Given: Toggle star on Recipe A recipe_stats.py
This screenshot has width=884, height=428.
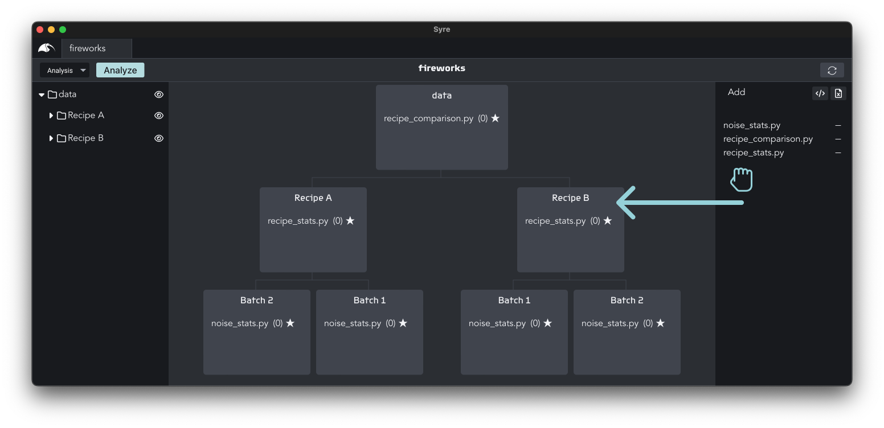Looking at the screenshot, I should [x=350, y=221].
